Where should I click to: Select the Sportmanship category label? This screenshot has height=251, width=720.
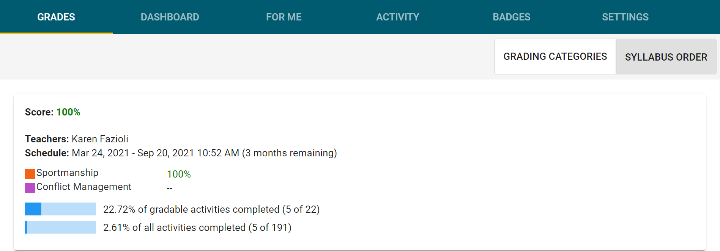[67, 173]
